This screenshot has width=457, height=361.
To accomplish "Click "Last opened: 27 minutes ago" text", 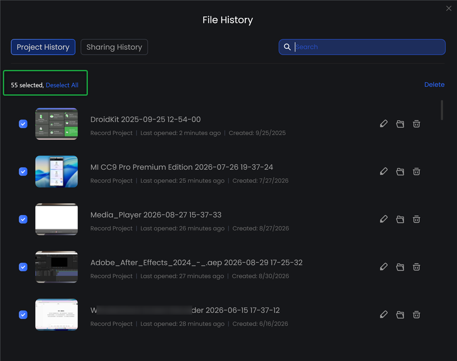I will pyautogui.click(x=182, y=276).
